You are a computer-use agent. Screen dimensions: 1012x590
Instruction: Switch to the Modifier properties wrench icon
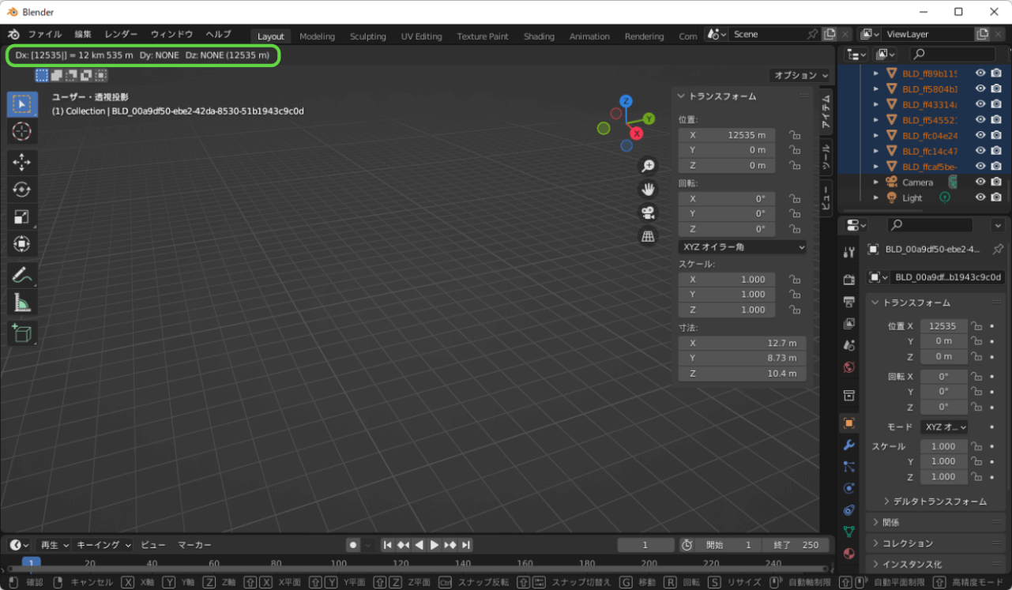(849, 445)
